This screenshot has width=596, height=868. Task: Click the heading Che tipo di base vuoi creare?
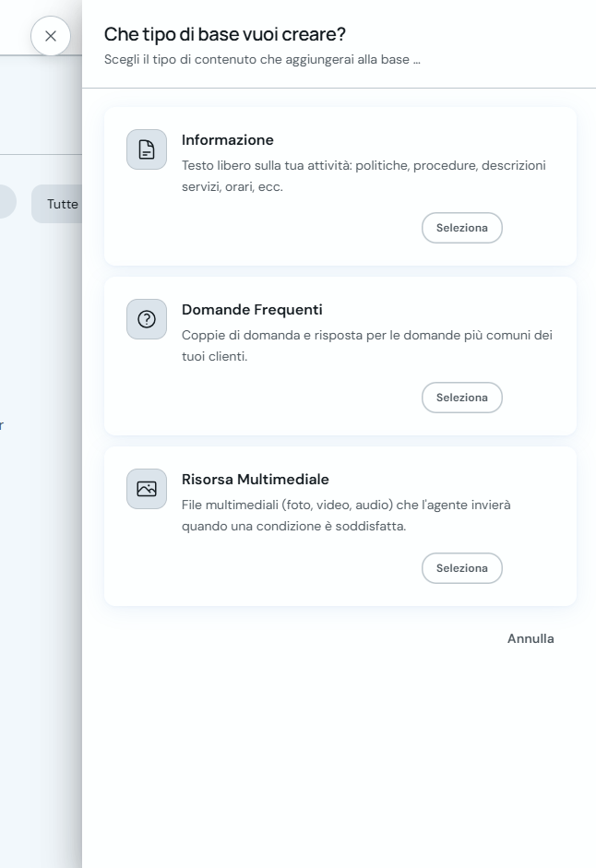click(x=225, y=34)
